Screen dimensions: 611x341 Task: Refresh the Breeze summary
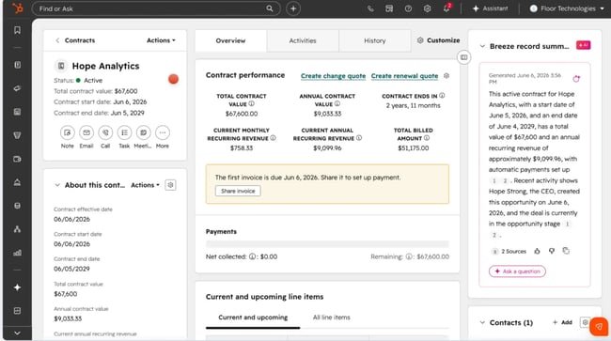point(576,79)
